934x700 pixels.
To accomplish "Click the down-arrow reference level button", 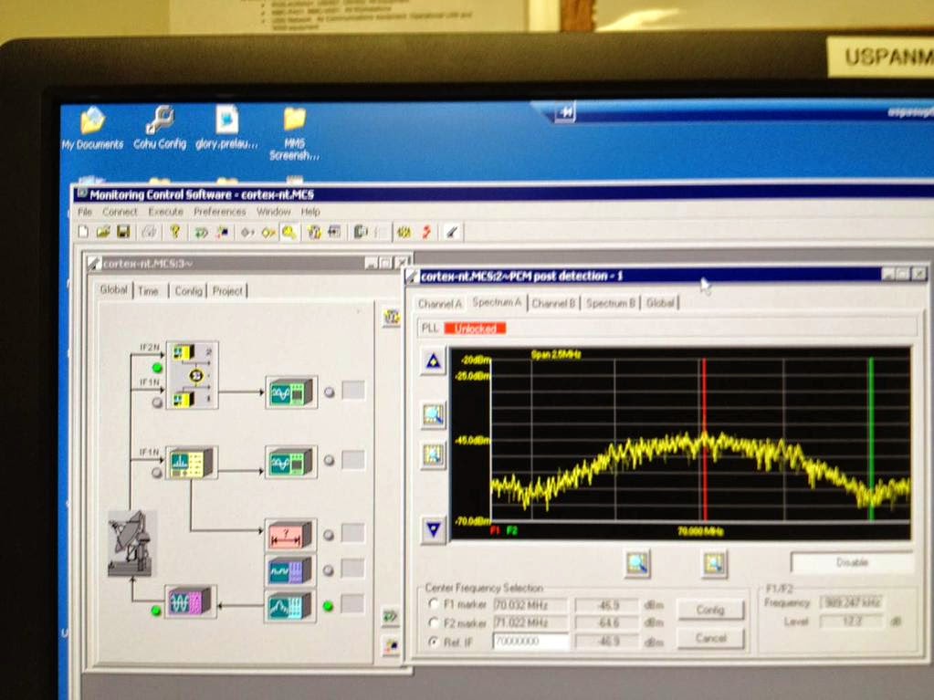I will pos(433,529).
